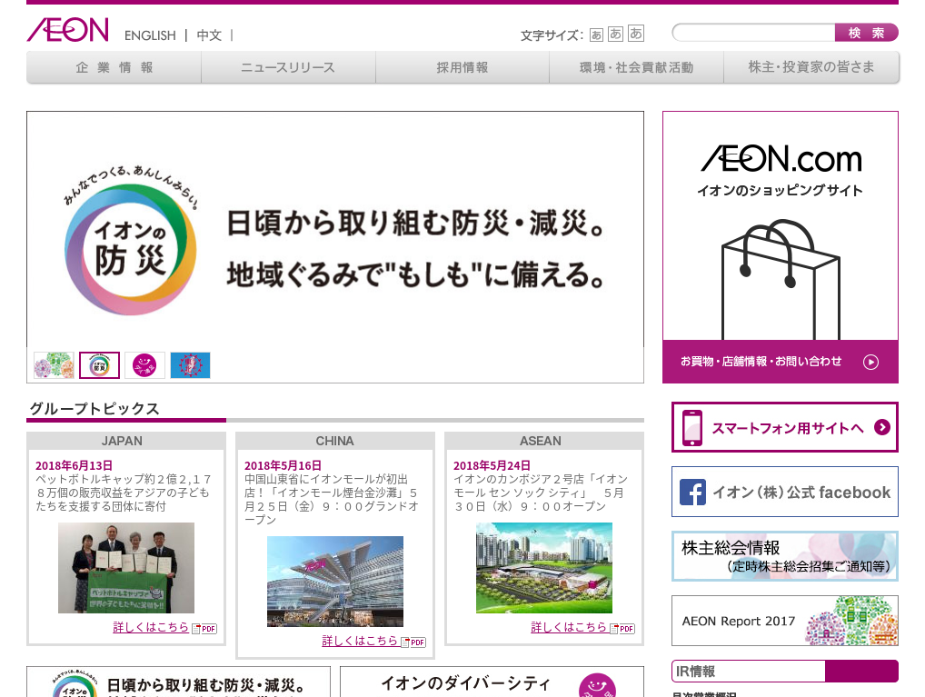Viewport: 925px width, 697px height.
Task: Open the bottom 日頃から取り組む防災・減災 banner
Action: pyautogui.click(x=178, y=682)
